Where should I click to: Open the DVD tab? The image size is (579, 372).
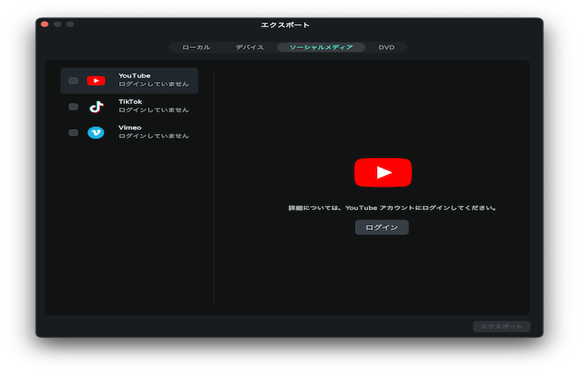point(386,47)
